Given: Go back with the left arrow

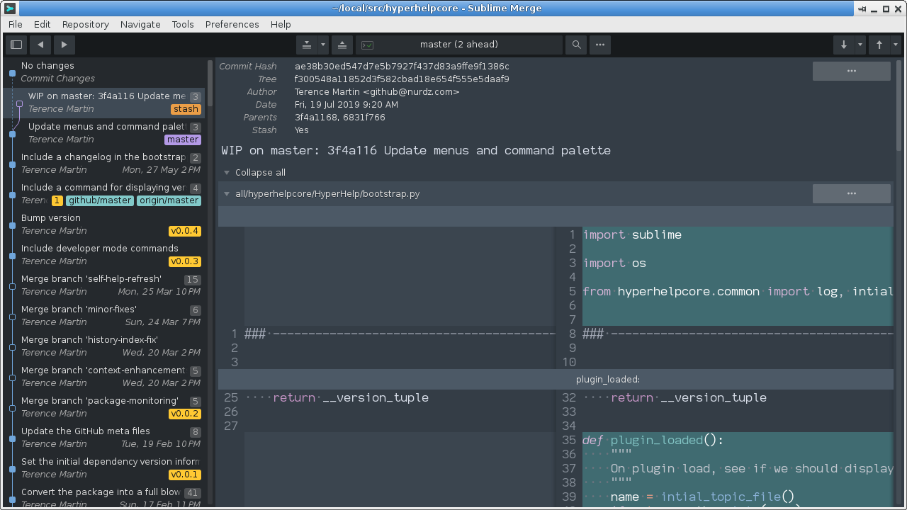Looking at the screenshot, I should tap(40, 45).
